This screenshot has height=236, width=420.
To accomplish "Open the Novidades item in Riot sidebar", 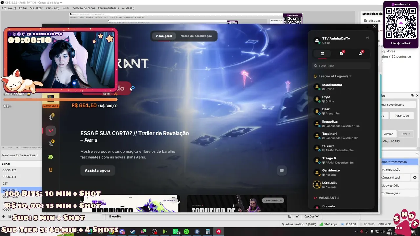I will coord(51,100).
